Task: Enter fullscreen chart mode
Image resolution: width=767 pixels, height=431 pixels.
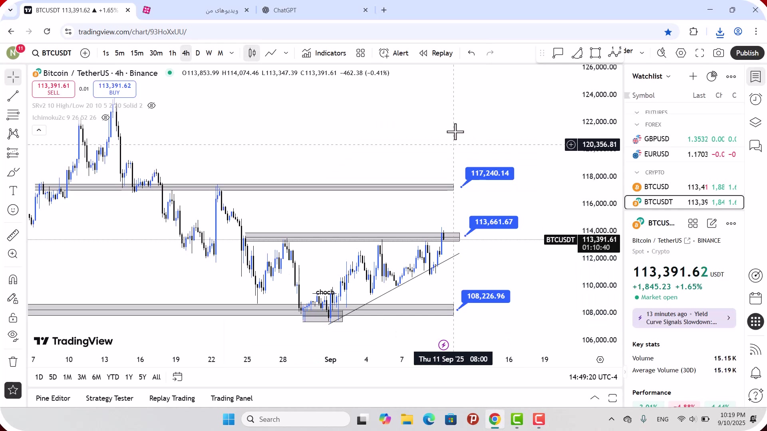Action: 700,53
